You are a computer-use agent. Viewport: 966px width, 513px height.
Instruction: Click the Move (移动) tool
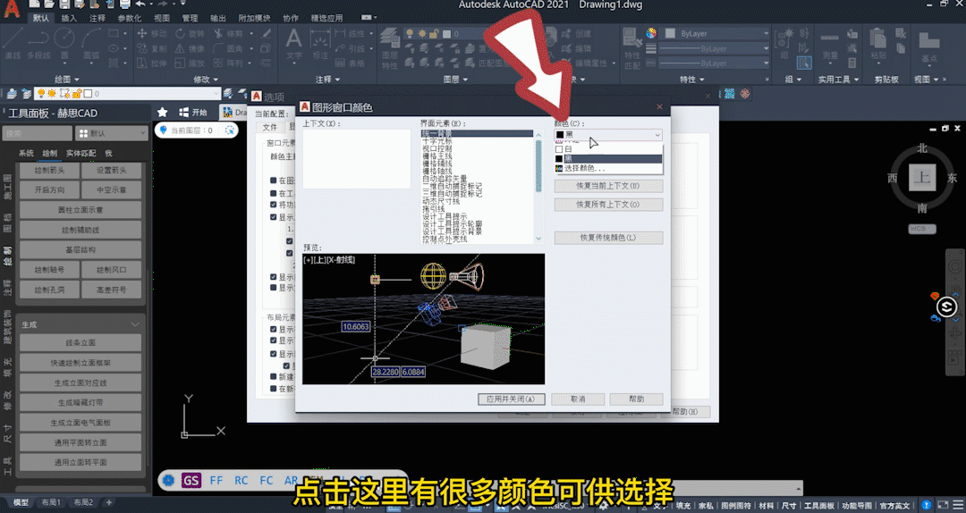(x=152, y=33)
